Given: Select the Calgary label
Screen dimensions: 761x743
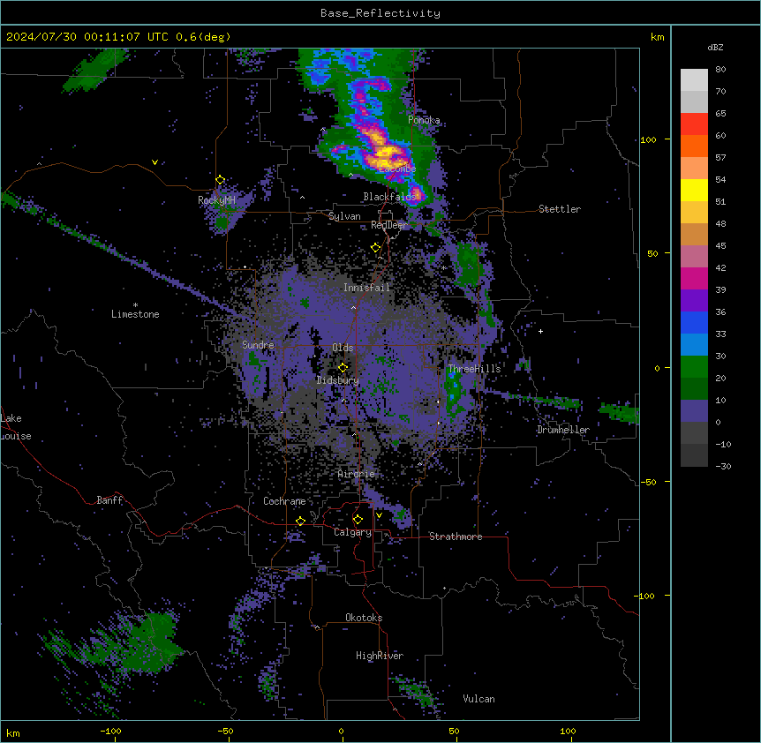Looking at the screenshot, I should pos(352,532).
